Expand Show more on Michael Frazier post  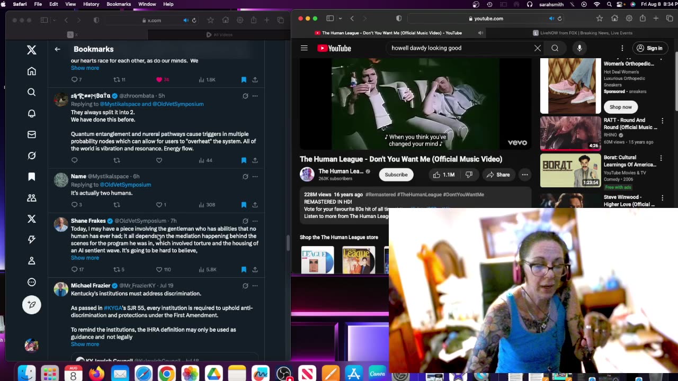coord(85,344)
